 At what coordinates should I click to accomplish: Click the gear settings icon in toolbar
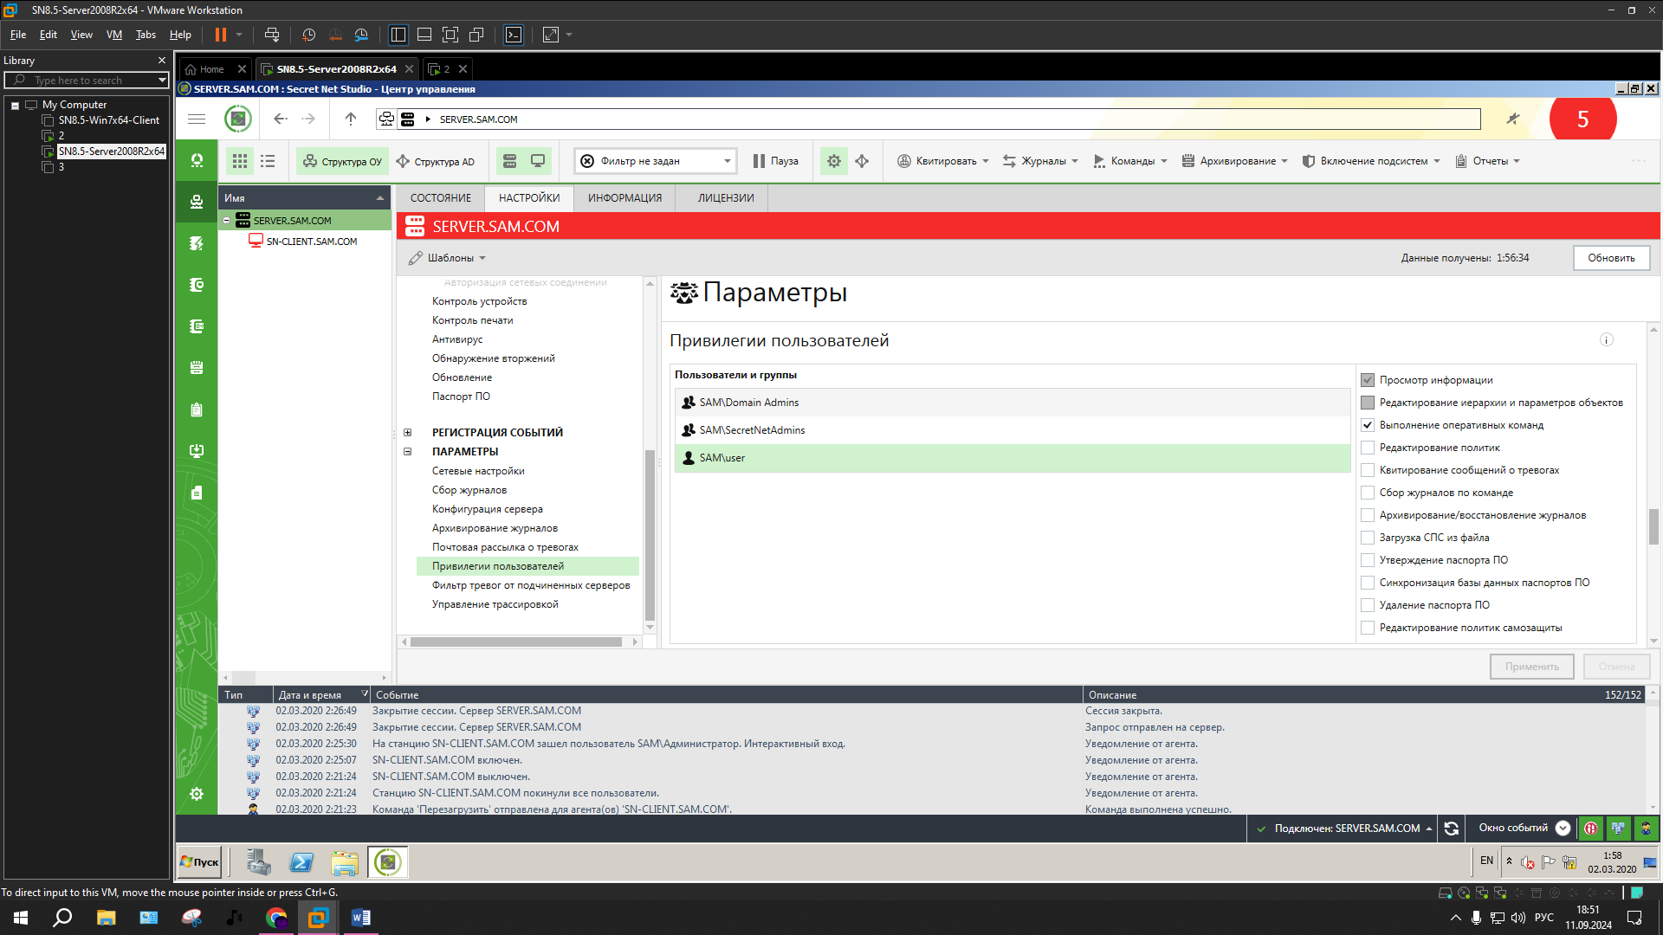click(834, 161)
